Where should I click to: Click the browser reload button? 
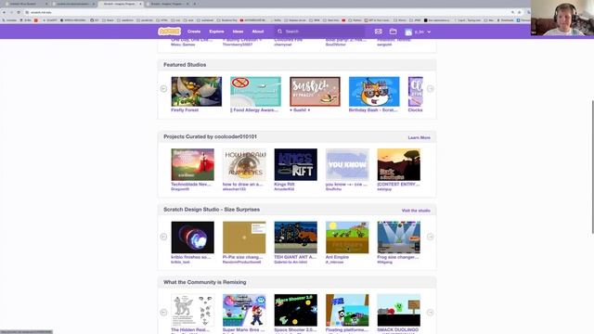tap(19, 12)
